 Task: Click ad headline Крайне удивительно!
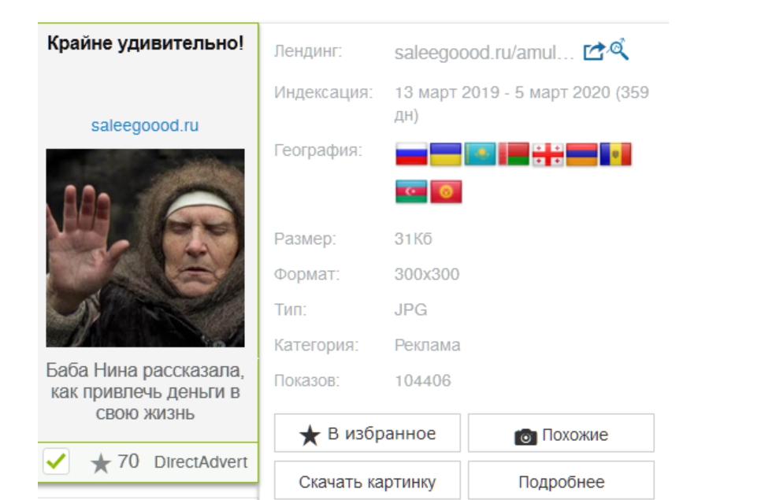(x=145, y=43)
